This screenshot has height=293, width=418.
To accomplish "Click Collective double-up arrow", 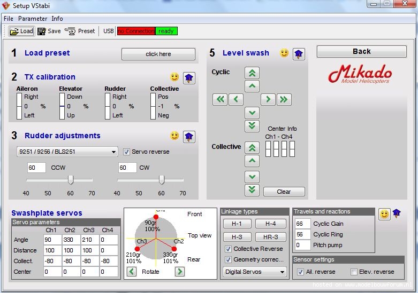I will pyautogui.click(x=252, y=147).
